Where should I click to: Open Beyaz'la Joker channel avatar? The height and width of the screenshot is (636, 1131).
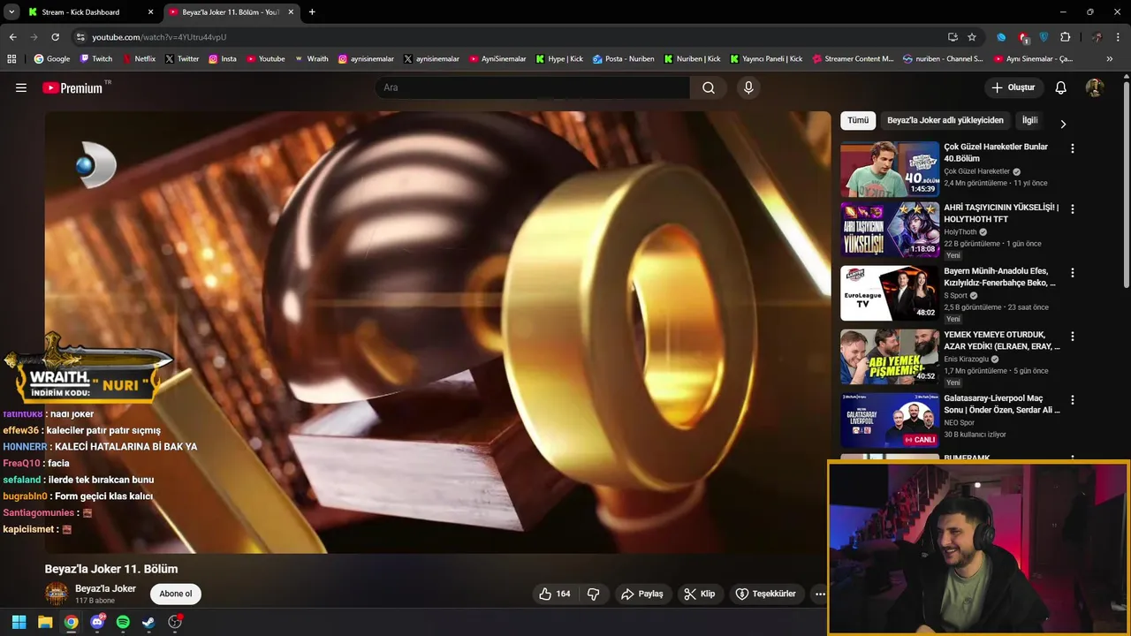click(57, 594)
